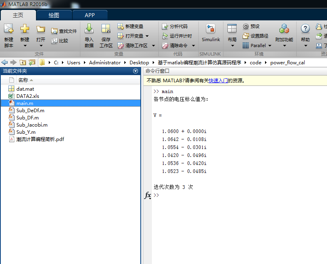Click 运行并计时 to run and time
Image resolution: width=327 pixels, height=264 pixels.
tap(177, 36)
